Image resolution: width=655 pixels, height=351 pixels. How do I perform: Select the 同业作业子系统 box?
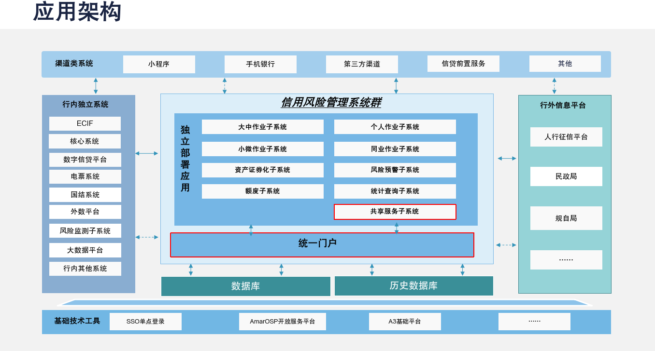[395, 149]
